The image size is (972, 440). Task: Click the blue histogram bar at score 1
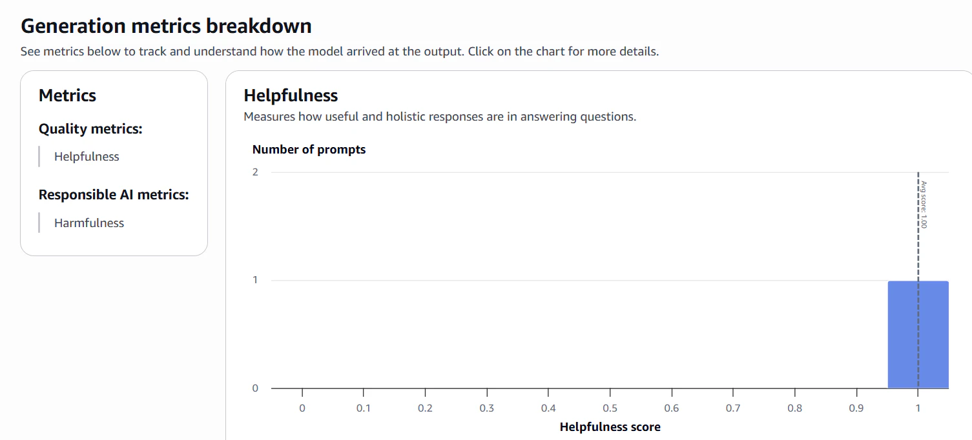(x=918, y=334)
